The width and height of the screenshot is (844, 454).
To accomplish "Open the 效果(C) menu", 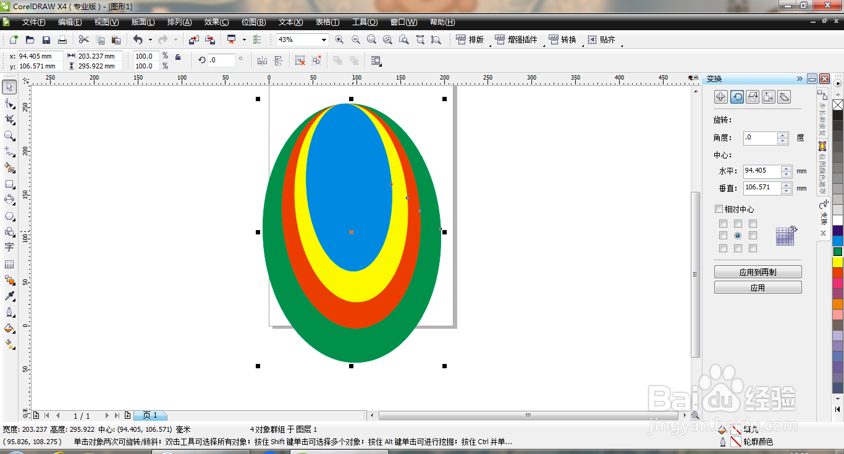I will tap(216, 22).
